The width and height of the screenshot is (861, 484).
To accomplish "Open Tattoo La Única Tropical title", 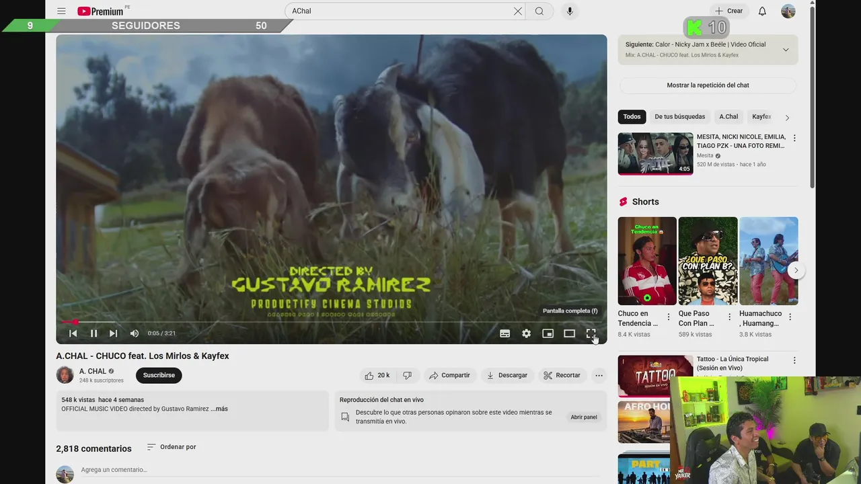I will click(x=732, y=364).
